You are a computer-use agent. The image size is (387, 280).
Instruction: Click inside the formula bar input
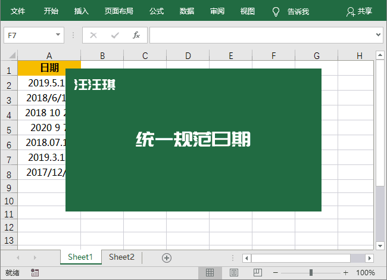[262, 35]
